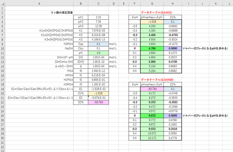Select E1 value -1.528.E-02
This screenshot has width=233, height=152.
pos(98,89)
